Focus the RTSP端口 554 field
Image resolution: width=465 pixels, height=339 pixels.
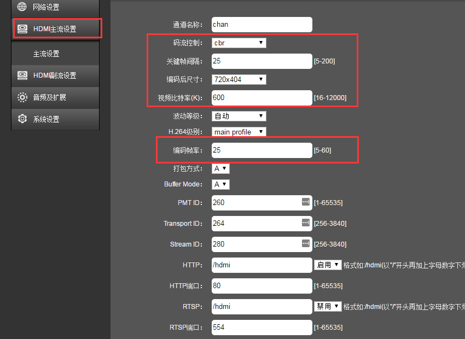pos(261,328)
